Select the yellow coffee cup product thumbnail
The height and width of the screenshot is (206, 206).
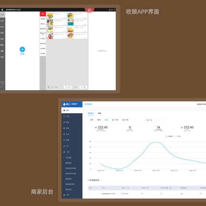70,29
